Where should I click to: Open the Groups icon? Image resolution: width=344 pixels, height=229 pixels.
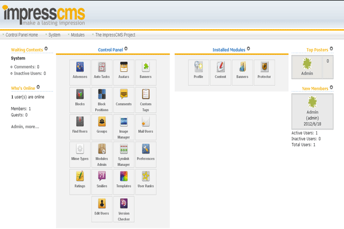[x=102, y=127]
